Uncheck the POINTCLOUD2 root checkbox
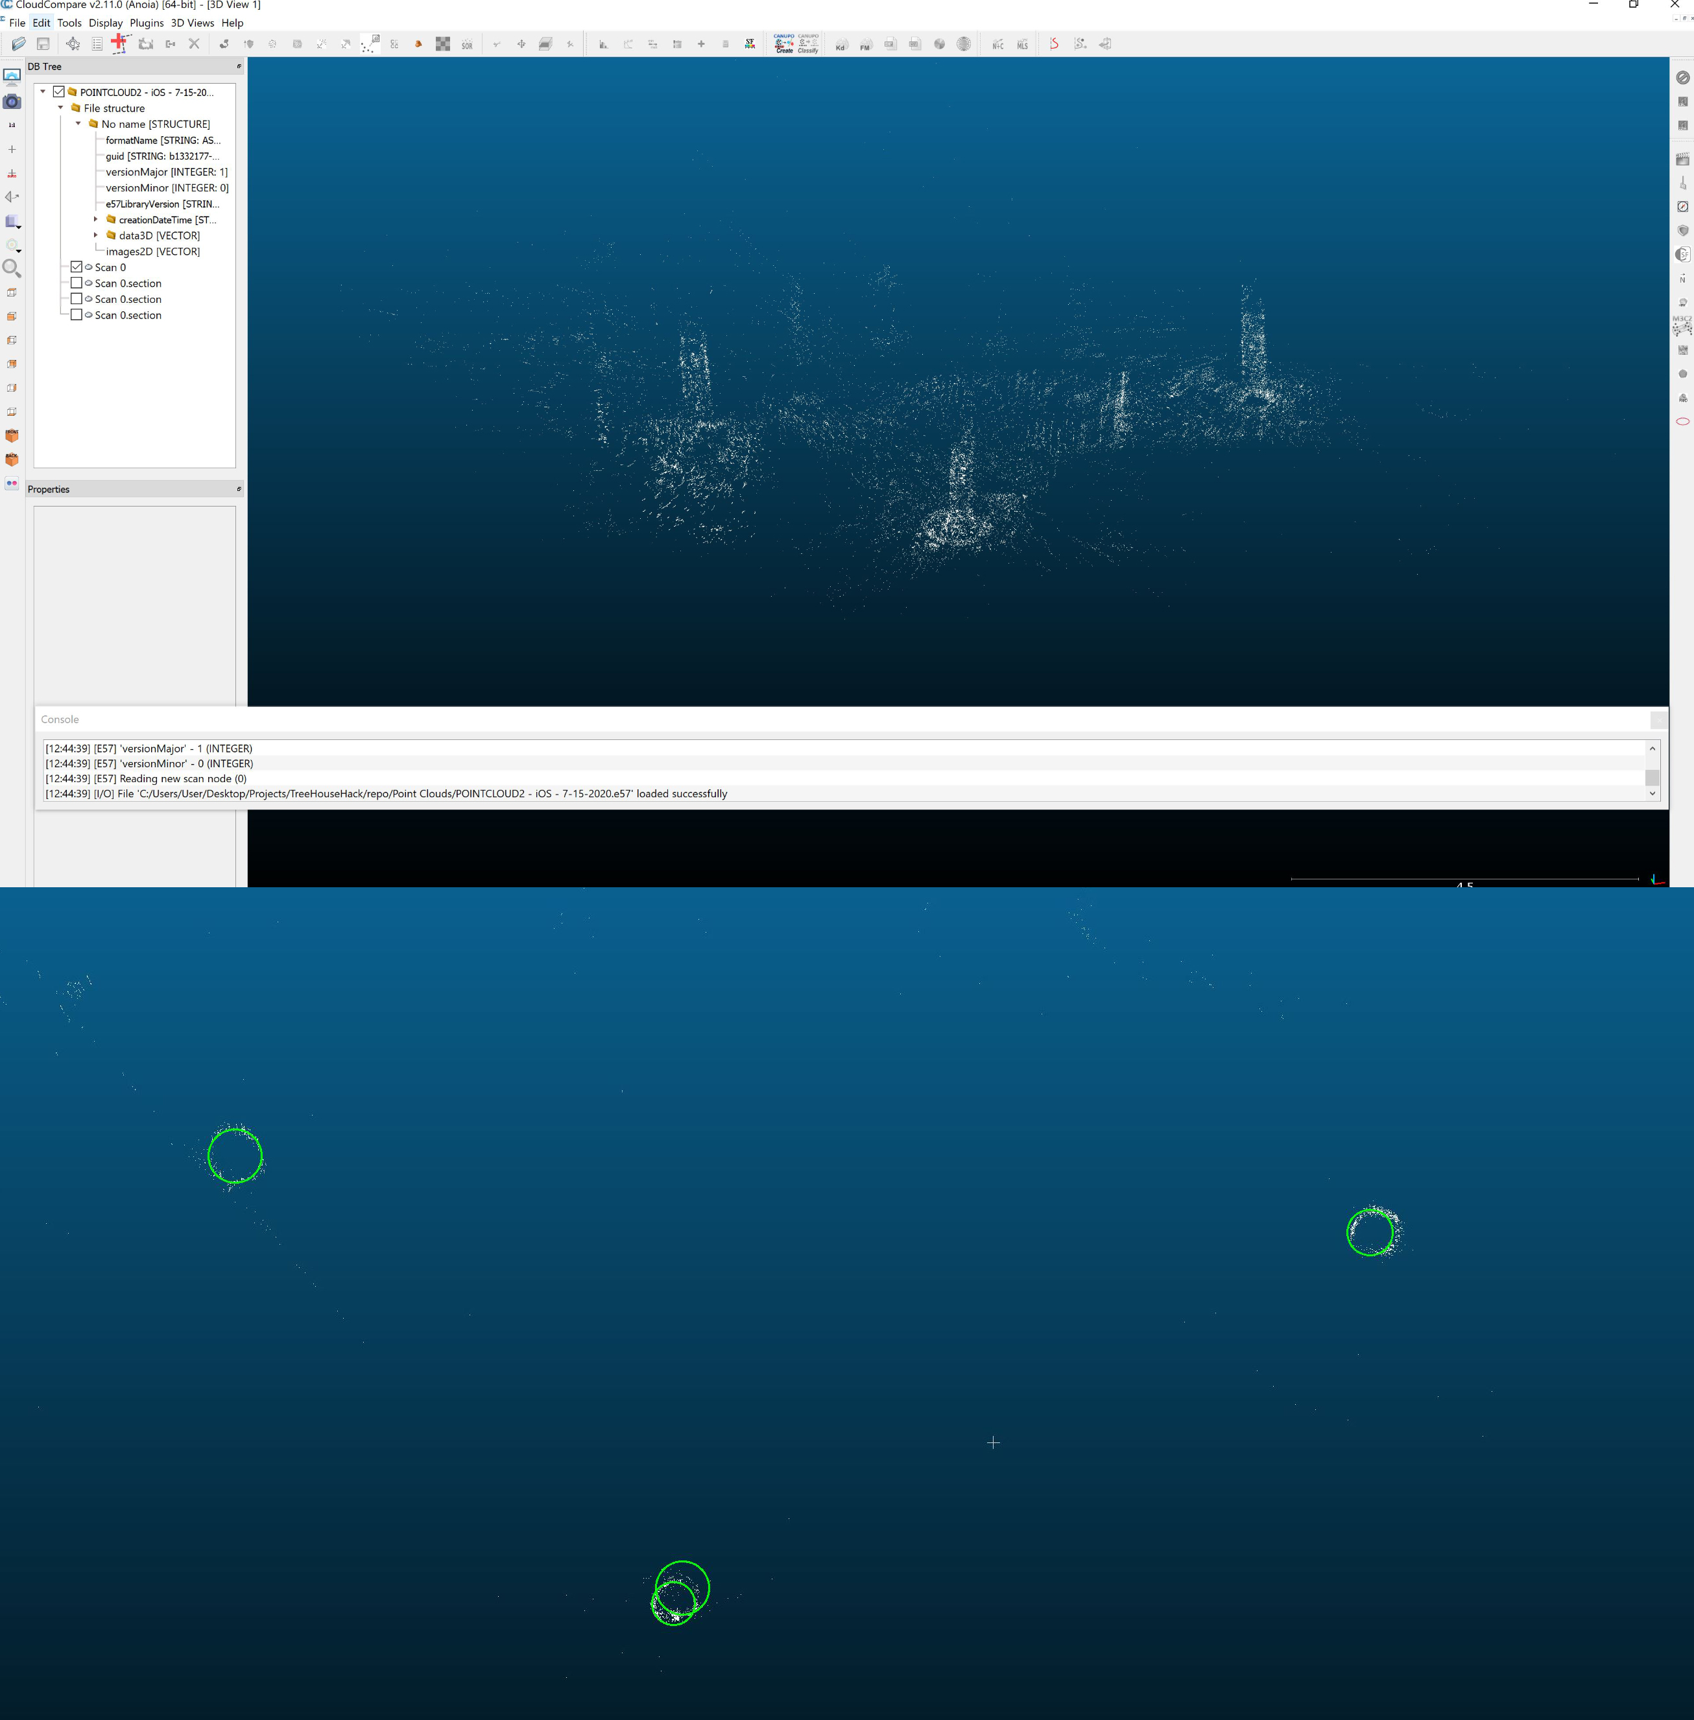 pyautogui.click(x=59, y=91)
